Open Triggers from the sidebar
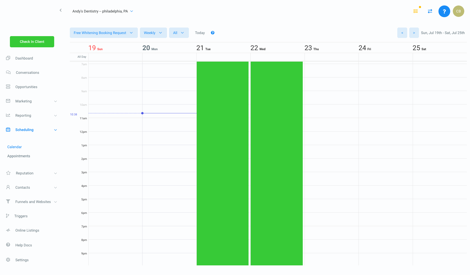470x275 pixels. click(x=21, y=216)
